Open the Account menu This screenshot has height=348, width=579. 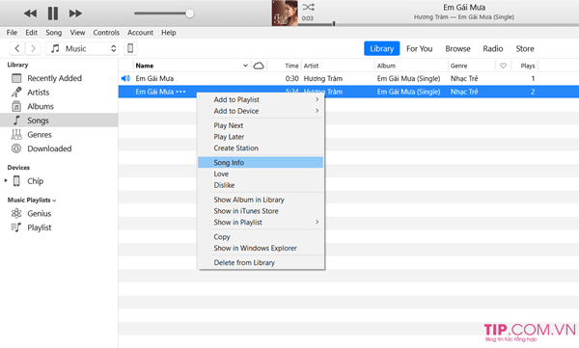click(140, 33)
